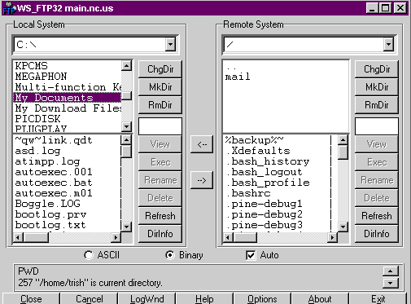Click the log pane scroll down arrow

pos(390,283)
